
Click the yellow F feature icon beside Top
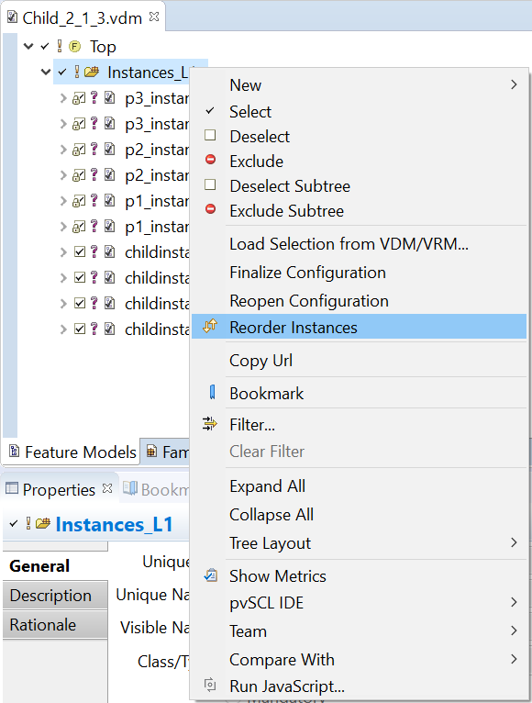(74, 46)
